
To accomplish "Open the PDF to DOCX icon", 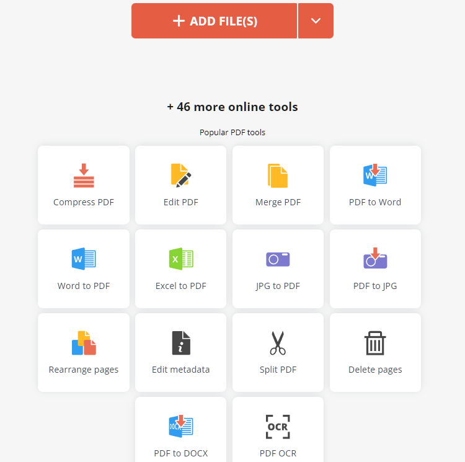I will [x=181, y=426].
